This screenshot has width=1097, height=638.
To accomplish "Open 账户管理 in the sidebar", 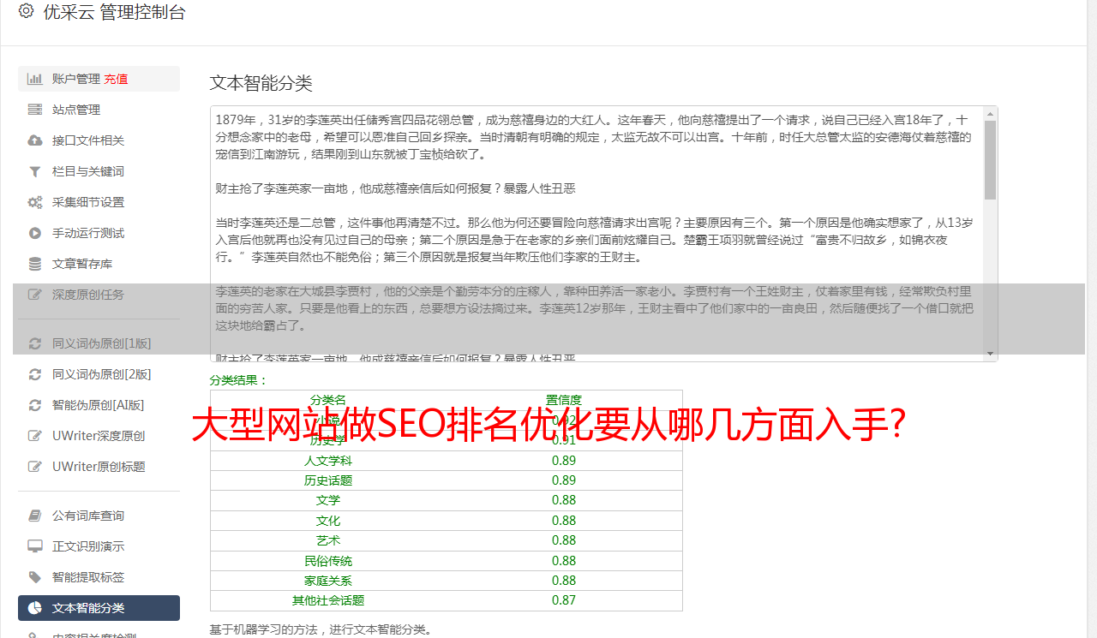I will [x=76, y=79].
